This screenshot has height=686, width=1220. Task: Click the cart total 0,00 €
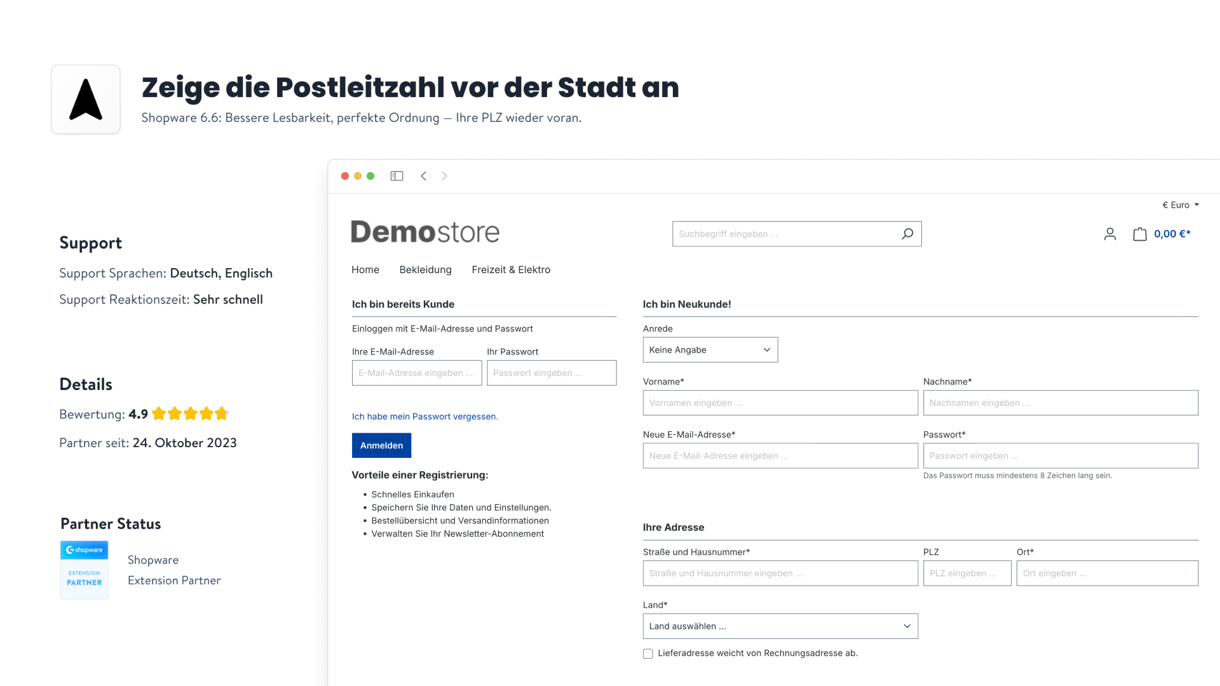point(1172,234)
